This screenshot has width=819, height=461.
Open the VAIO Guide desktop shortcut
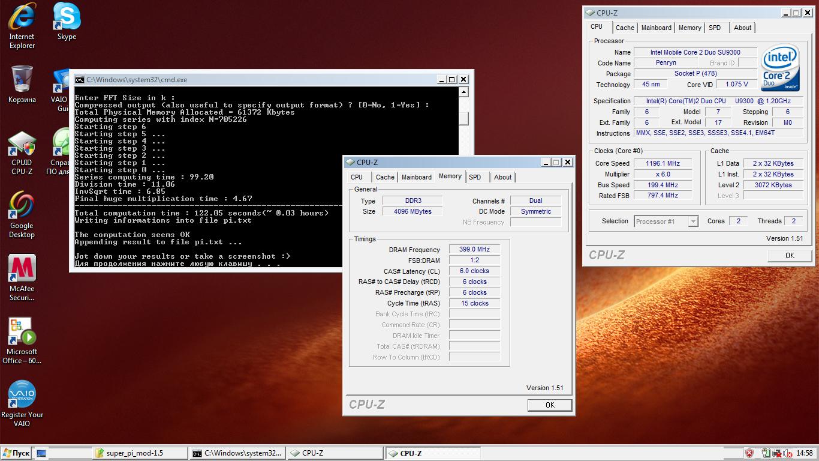[62, 91]
